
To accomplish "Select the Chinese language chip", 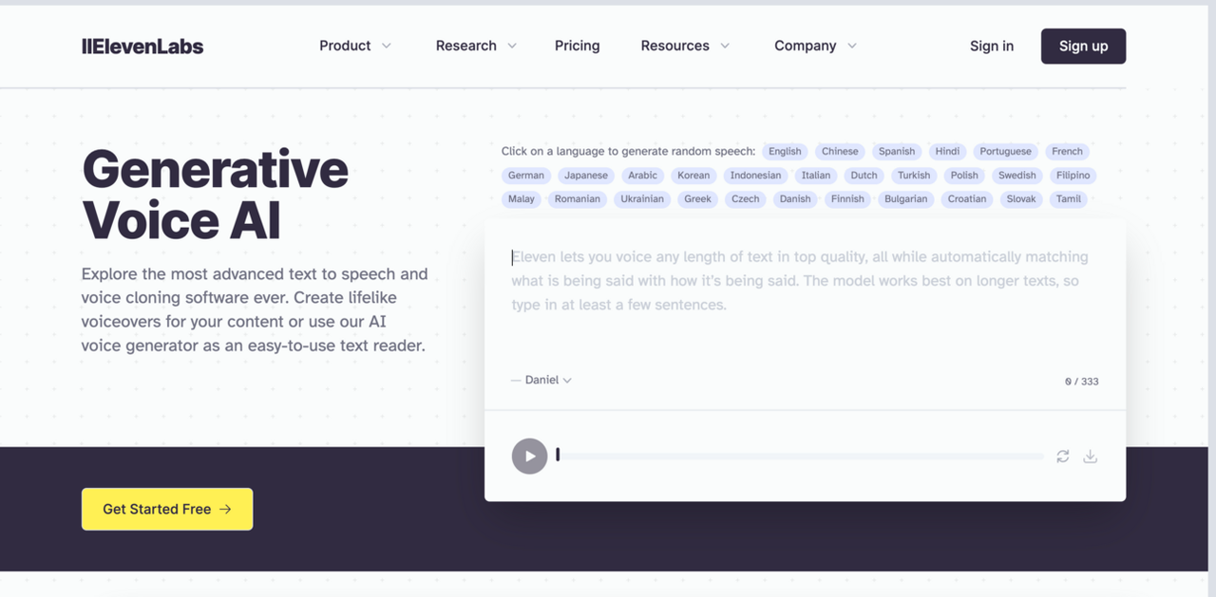I will [840, 151].
